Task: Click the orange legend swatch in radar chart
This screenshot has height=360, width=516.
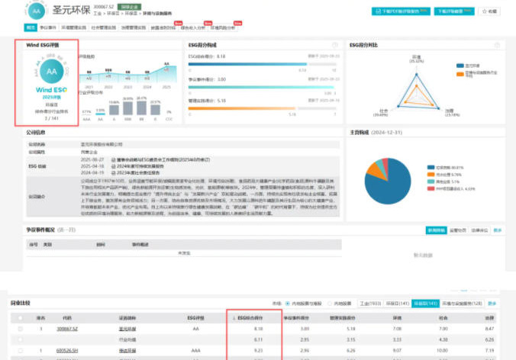Action: (460, 74)
